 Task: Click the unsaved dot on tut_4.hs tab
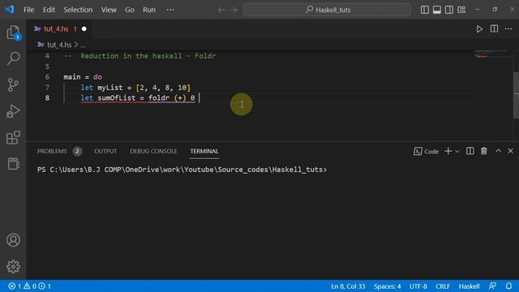click(84, 29)
